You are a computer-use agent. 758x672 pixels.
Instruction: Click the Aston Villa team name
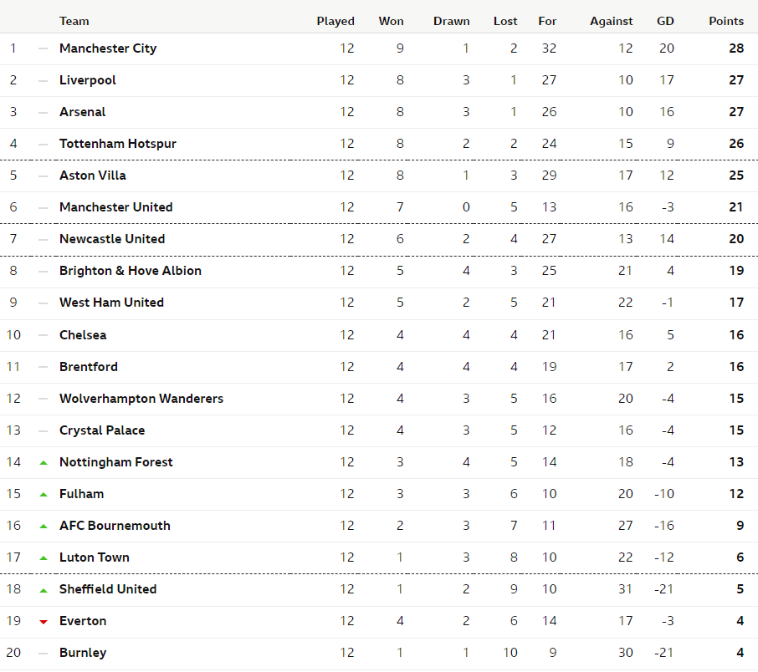[x=92, y=176]
